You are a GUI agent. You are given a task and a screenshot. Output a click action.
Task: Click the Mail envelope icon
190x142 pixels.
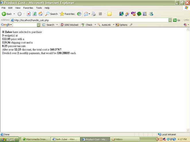tap(86, 14)
